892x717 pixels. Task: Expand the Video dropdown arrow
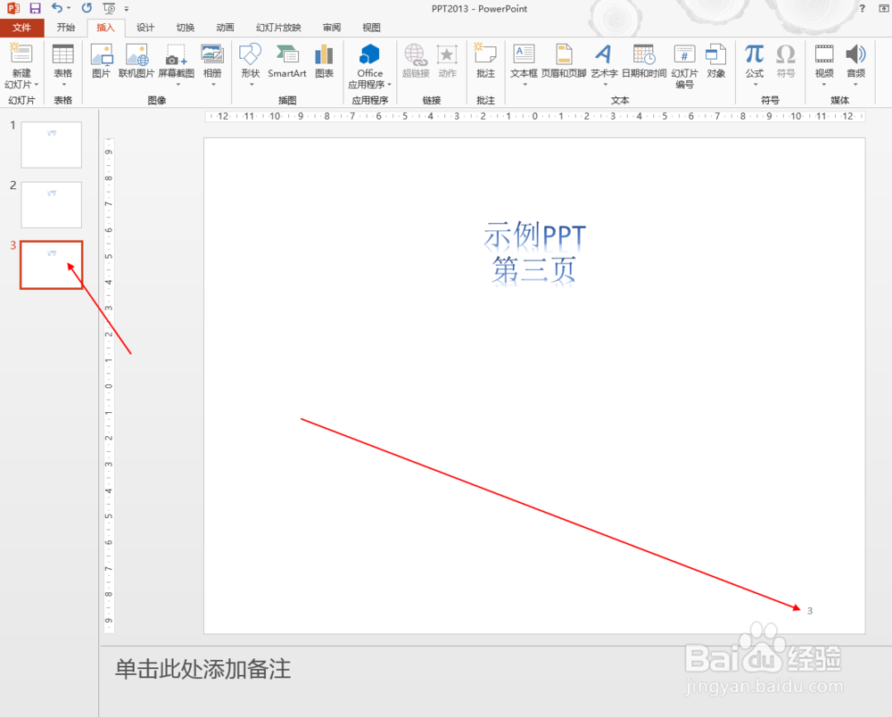[x=823, y=85]
